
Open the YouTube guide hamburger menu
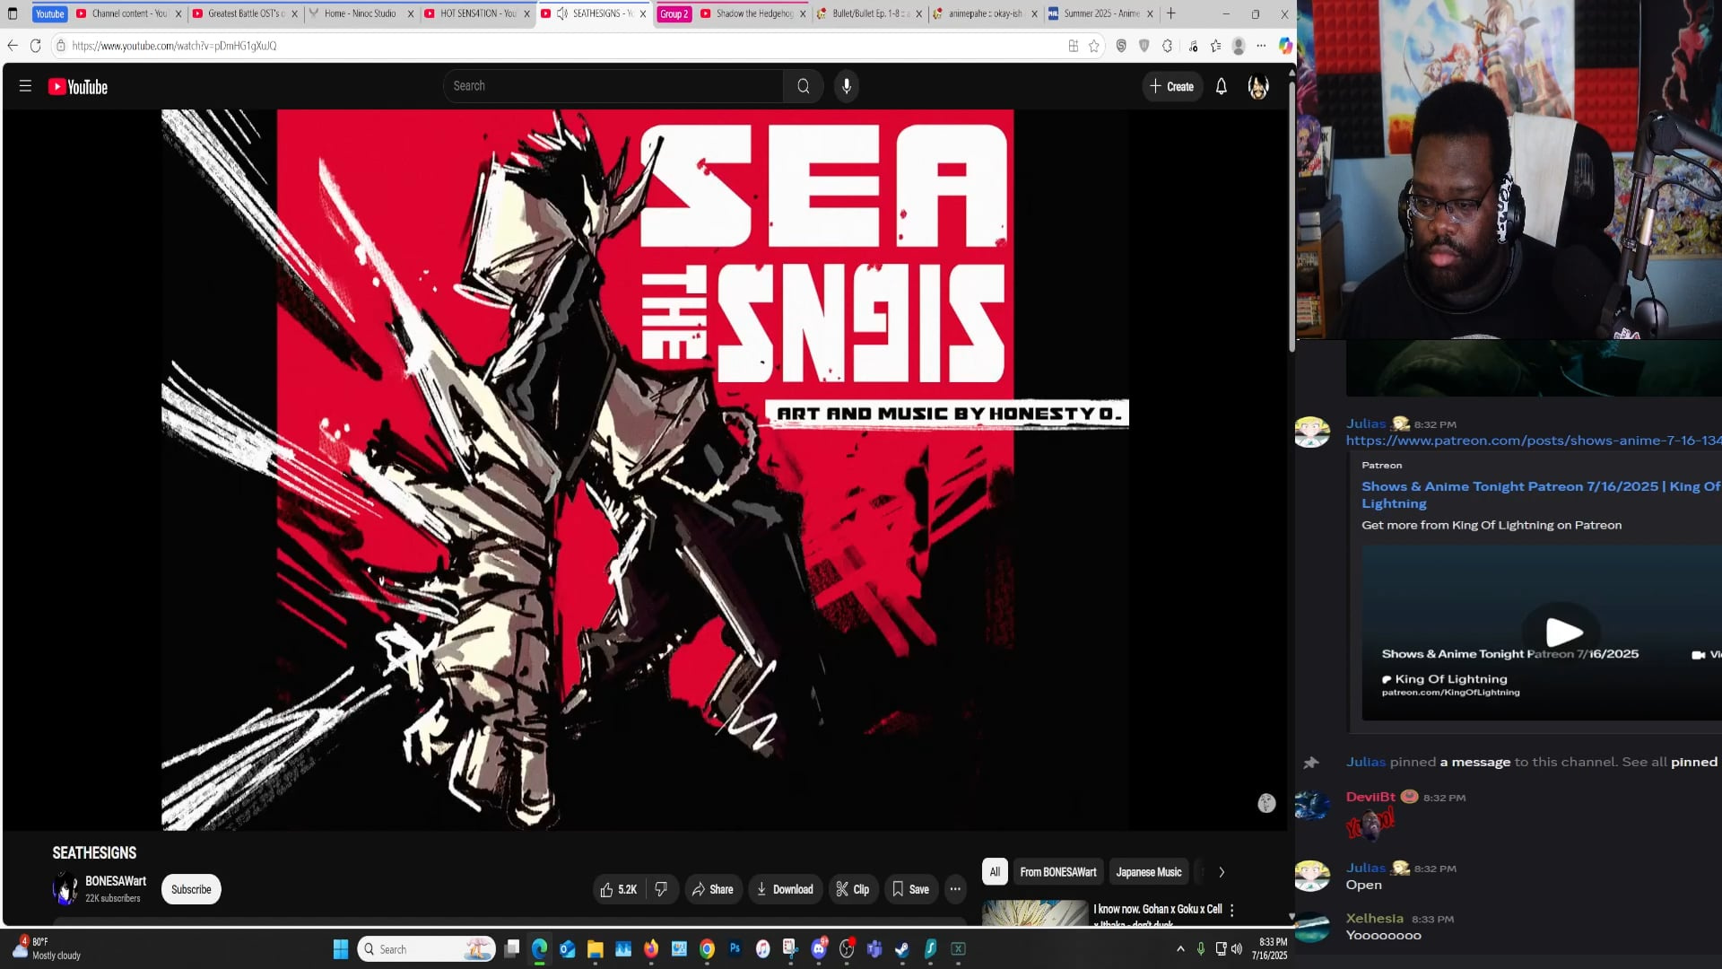pos(25,86)
